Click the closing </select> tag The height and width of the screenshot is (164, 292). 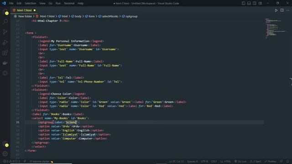point(39,147)
